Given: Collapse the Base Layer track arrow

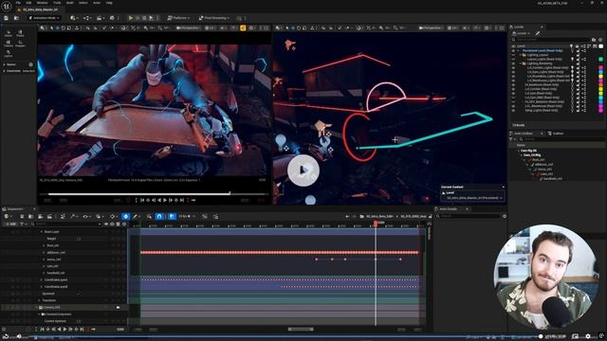Looking at the screenshot, I should tap(42, 231).
